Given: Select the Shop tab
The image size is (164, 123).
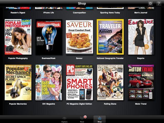Looking at the screenshot, I should 100,119.
